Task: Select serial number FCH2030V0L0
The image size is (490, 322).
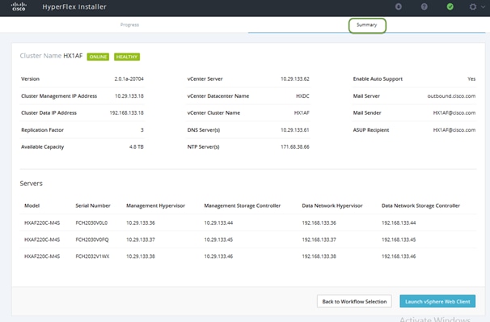Action: [x=91, y=223]
